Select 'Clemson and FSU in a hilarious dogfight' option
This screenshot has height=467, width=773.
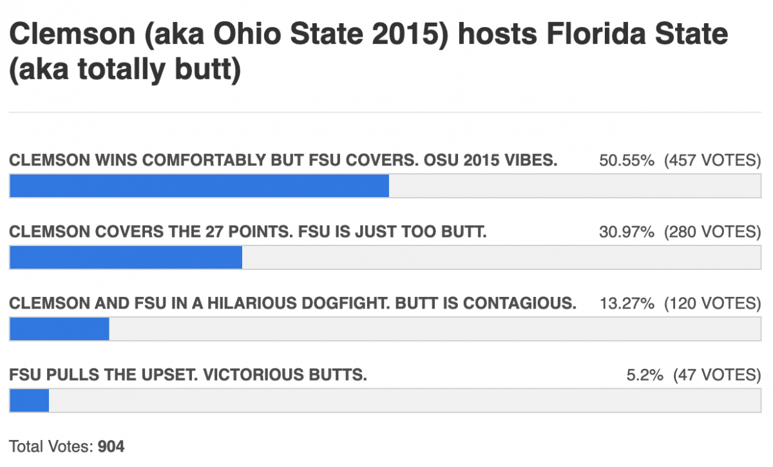click(292, 303)
